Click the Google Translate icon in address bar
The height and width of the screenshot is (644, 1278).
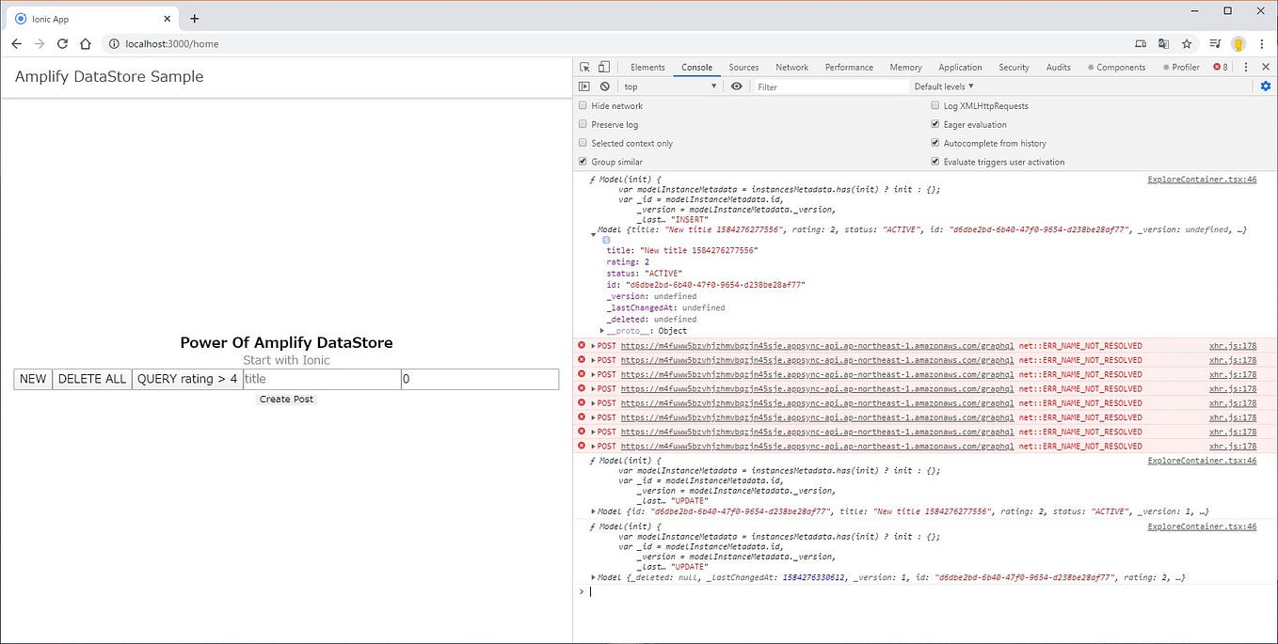[1163, 43]
